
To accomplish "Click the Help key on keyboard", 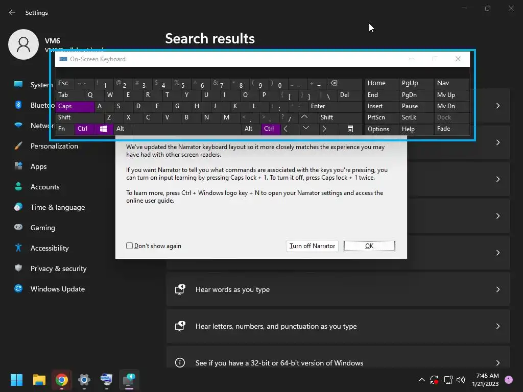I will (416, 129).
